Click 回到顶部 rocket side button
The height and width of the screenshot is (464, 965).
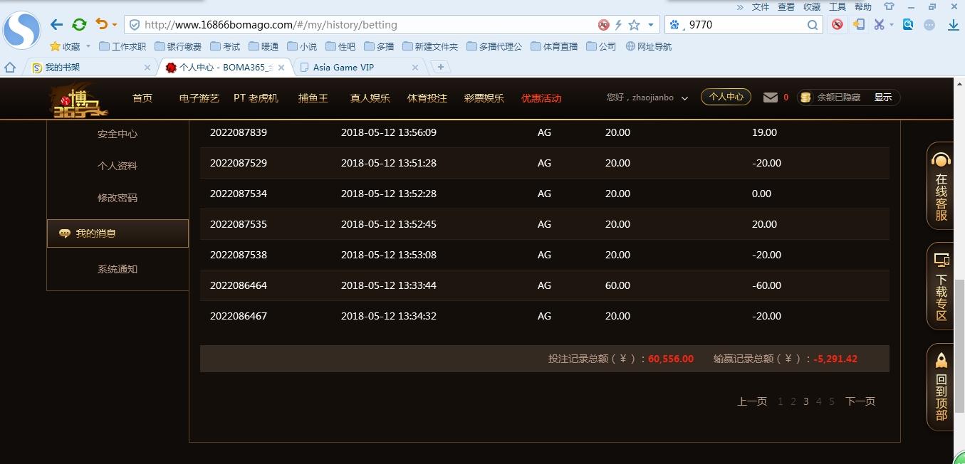coord(941,387)
